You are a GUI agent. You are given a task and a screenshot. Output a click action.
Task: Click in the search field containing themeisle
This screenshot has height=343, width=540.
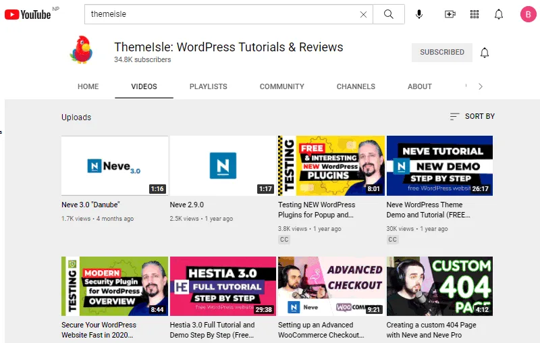point(229,14)
